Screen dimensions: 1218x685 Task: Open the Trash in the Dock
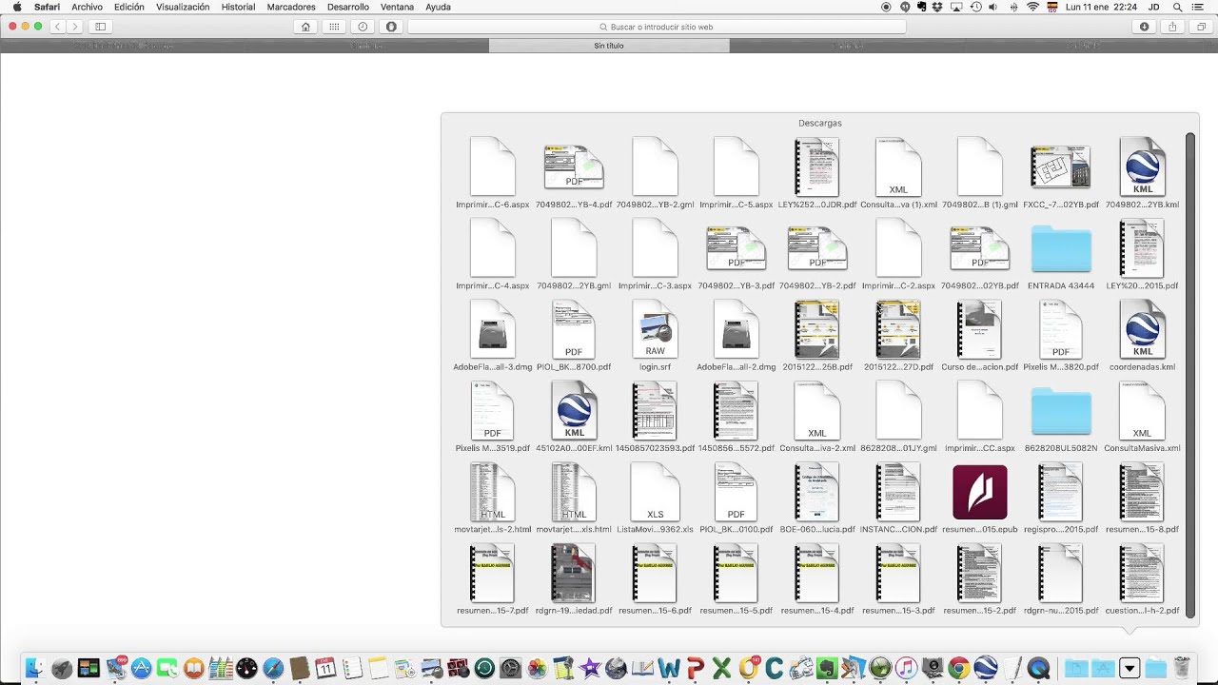coord(1181,668)
